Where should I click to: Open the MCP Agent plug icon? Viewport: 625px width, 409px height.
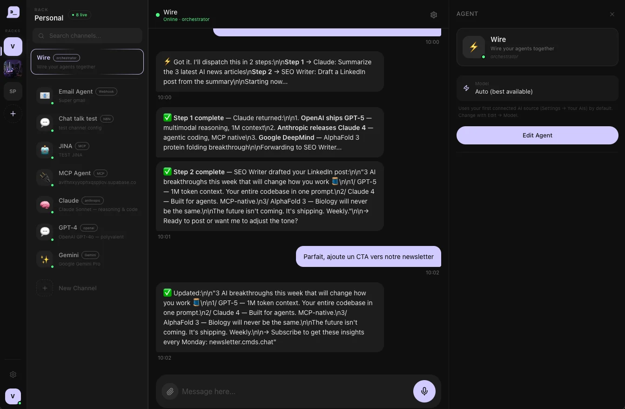pyautogui.click(x=45, y=177)
